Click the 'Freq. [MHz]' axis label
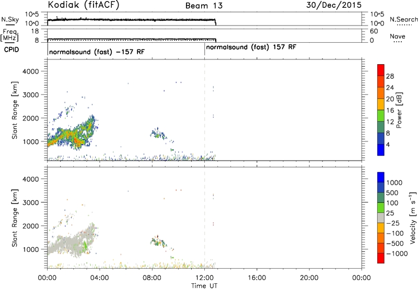 9,35
